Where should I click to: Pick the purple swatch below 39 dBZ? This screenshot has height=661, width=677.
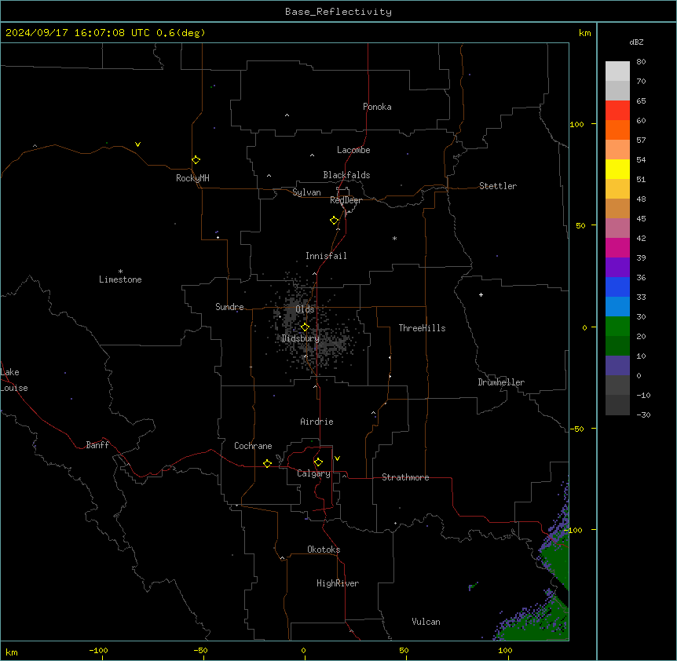tap(617, 267)
